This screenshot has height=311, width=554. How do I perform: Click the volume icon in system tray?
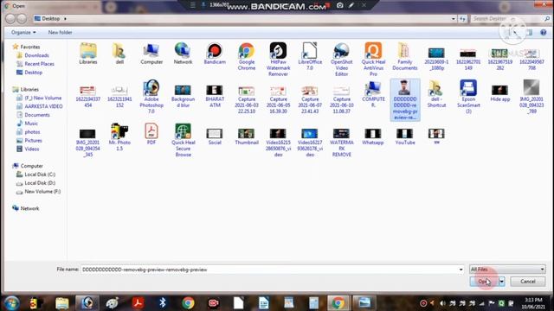click(x=442, y=303)
